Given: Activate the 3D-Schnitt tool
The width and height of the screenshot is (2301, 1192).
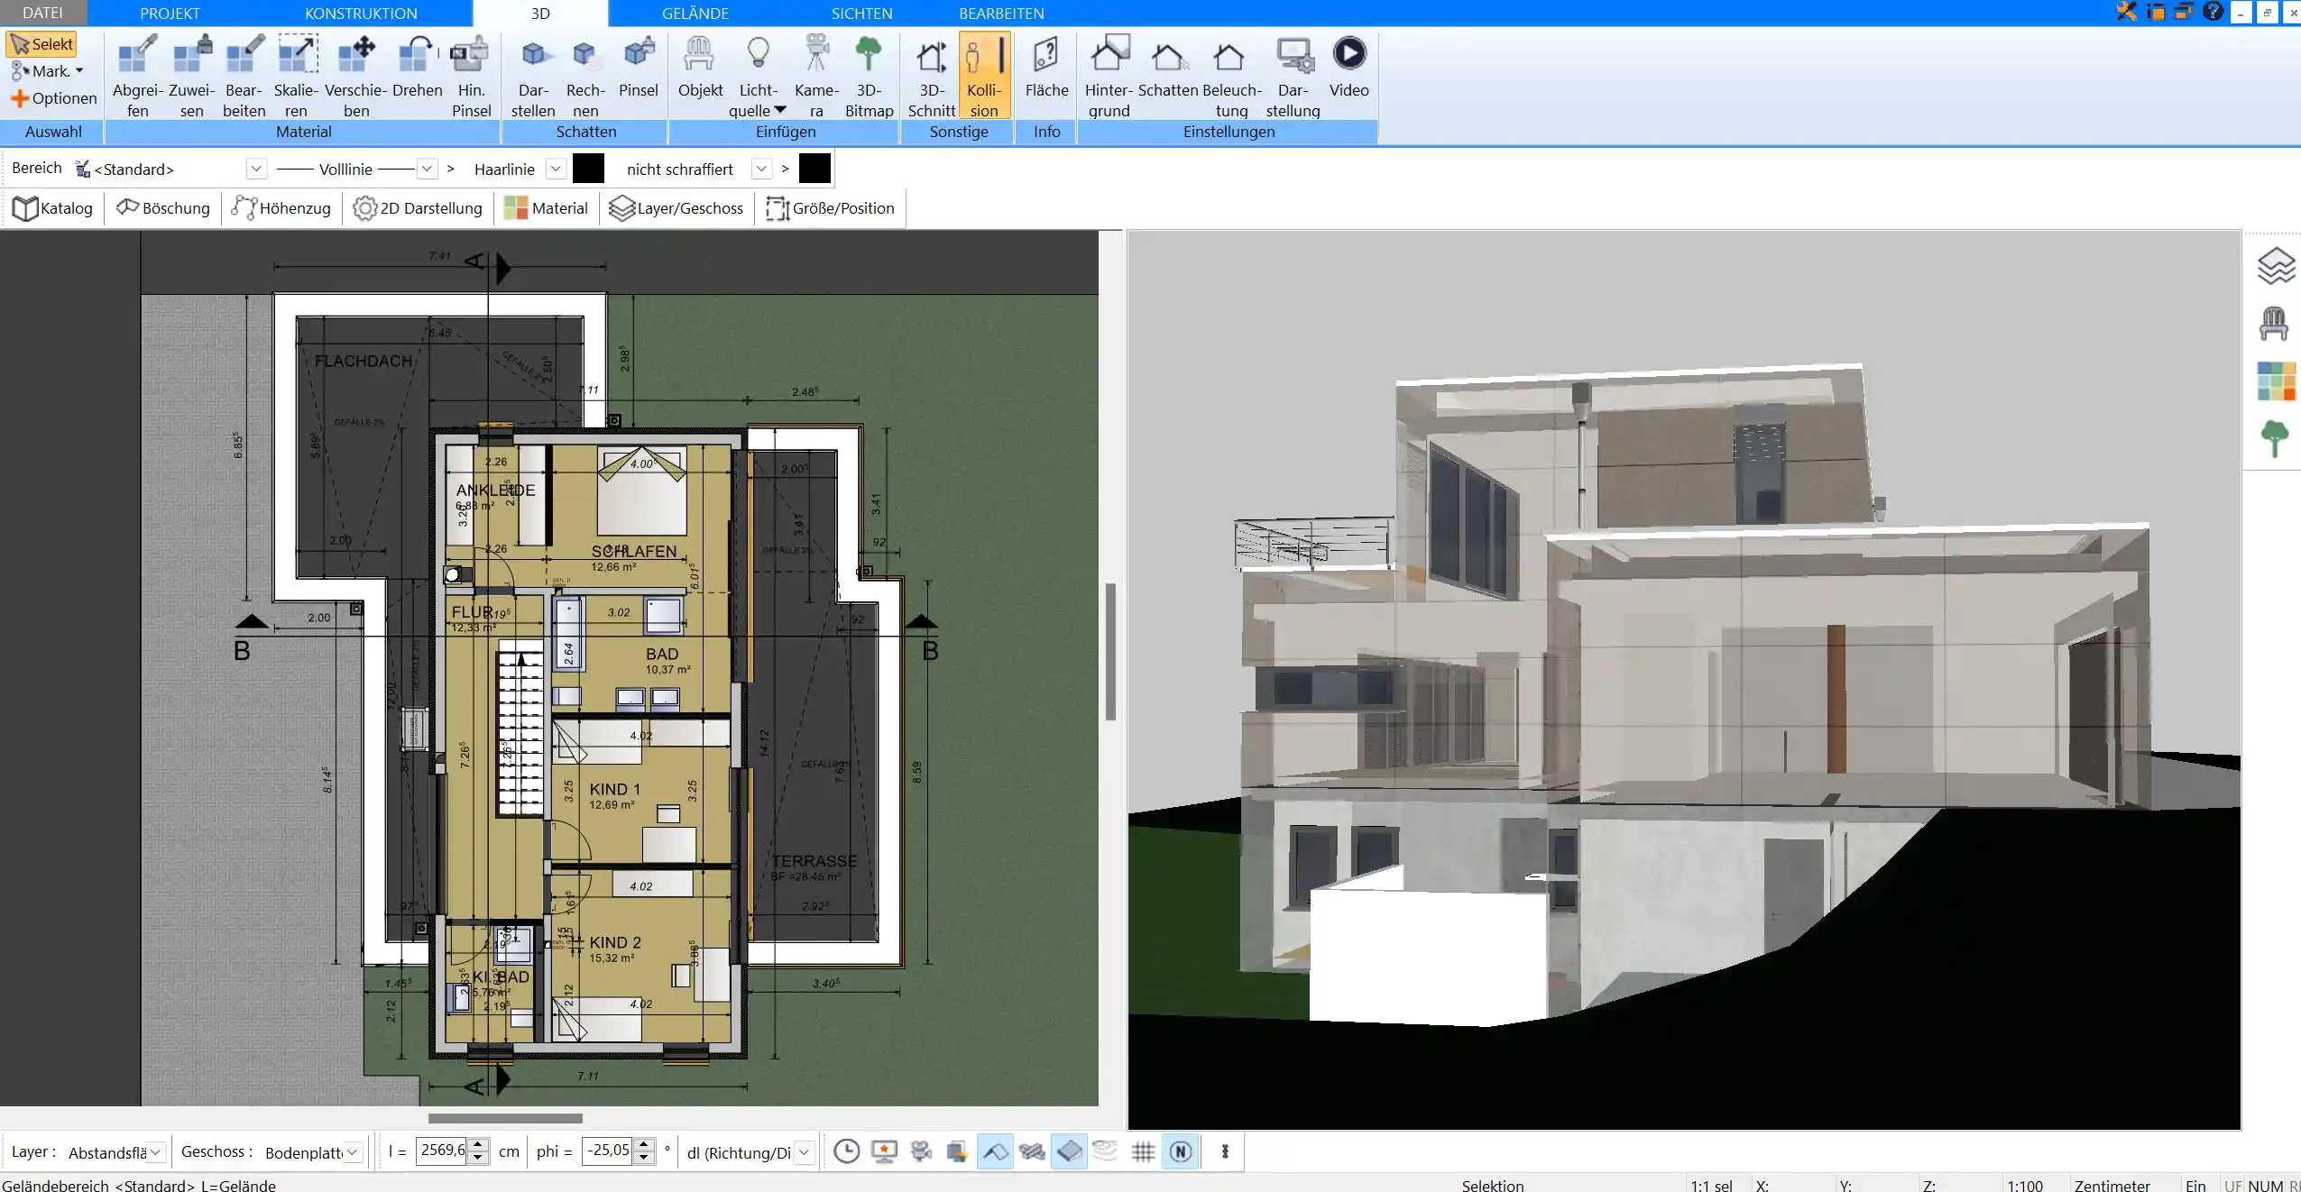Looking at the screenshot, I should click(x=931, y=77).
